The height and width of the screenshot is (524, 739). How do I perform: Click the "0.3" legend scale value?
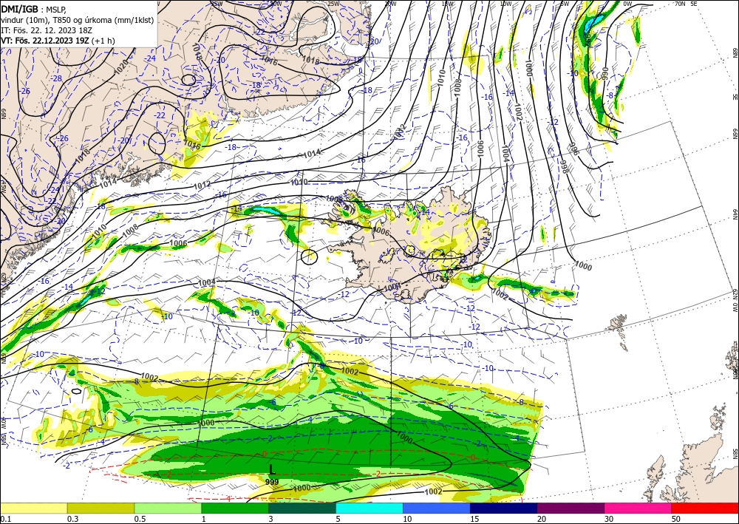point(72,519)
